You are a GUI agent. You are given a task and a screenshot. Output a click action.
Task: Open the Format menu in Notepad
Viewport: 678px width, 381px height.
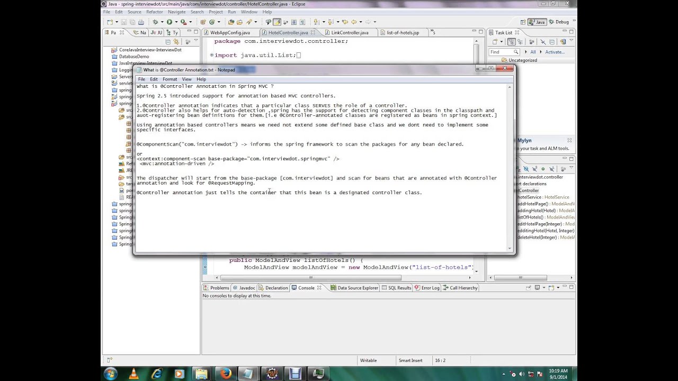coord(169,79)
